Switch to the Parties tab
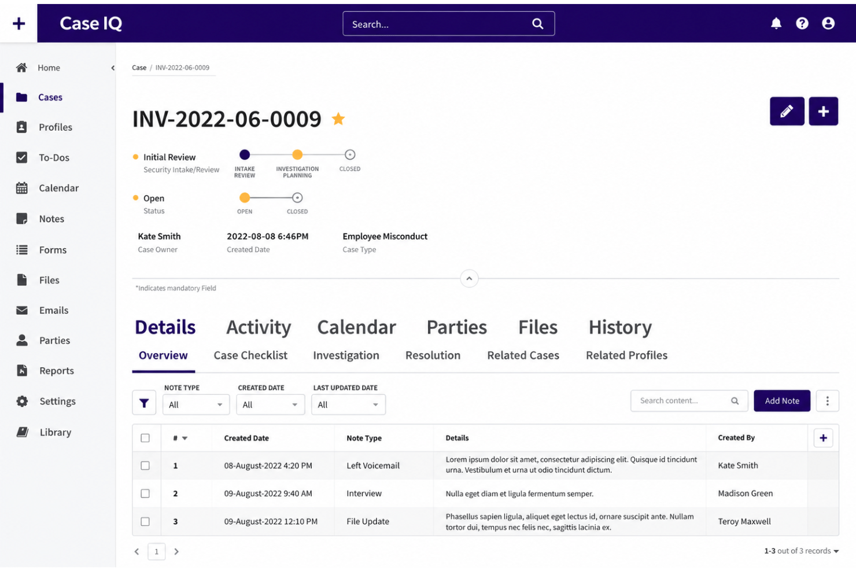The height and width of the screenshot is (571, 856). point(457,327)
